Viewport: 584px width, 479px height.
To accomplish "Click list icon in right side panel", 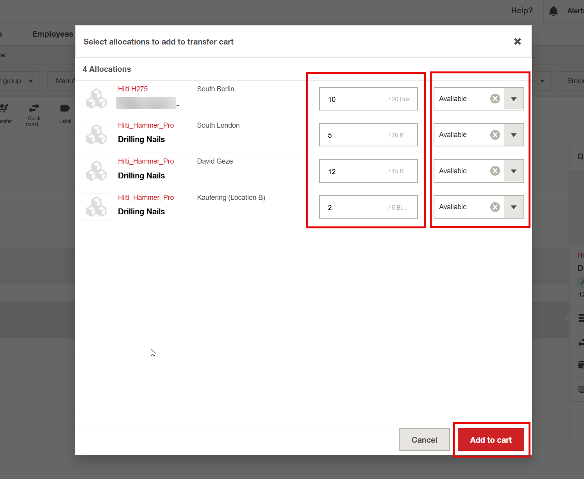I will [x=580, y=319].
